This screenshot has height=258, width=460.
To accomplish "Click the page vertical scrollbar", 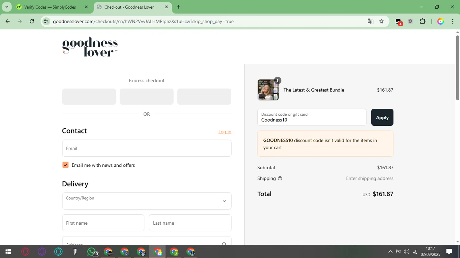I will [457, 68].
